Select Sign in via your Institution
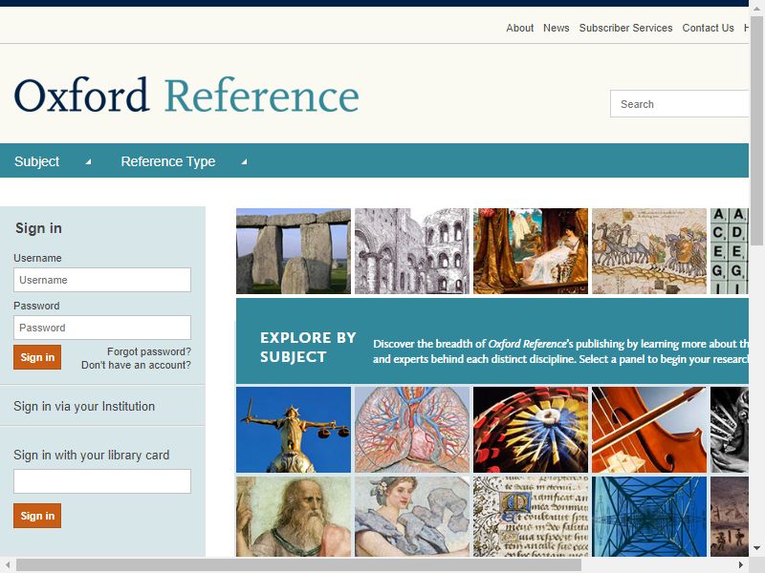 click(x=84, y=406)
